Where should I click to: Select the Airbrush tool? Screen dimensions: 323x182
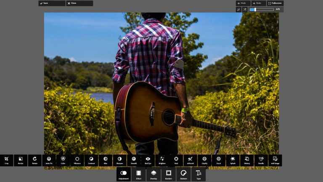click(190, 160)
